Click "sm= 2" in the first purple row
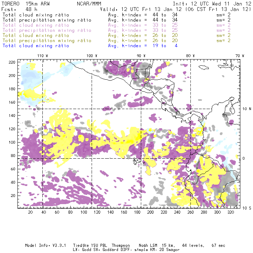The image size is (253, 253). [x=223, y=25]
